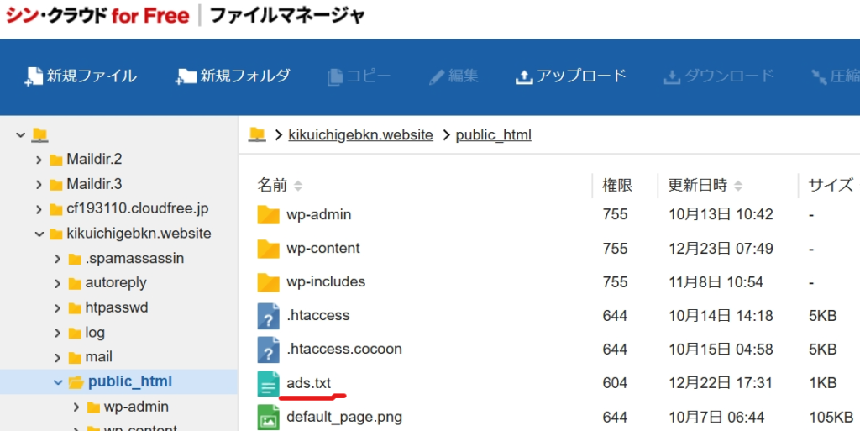
Task: Expand the Maildir.2 tree folder
Action: coord(39,160)
